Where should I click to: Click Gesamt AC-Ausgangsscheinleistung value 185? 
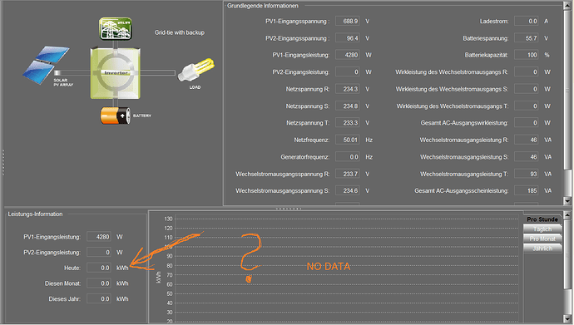coord(526,190)
